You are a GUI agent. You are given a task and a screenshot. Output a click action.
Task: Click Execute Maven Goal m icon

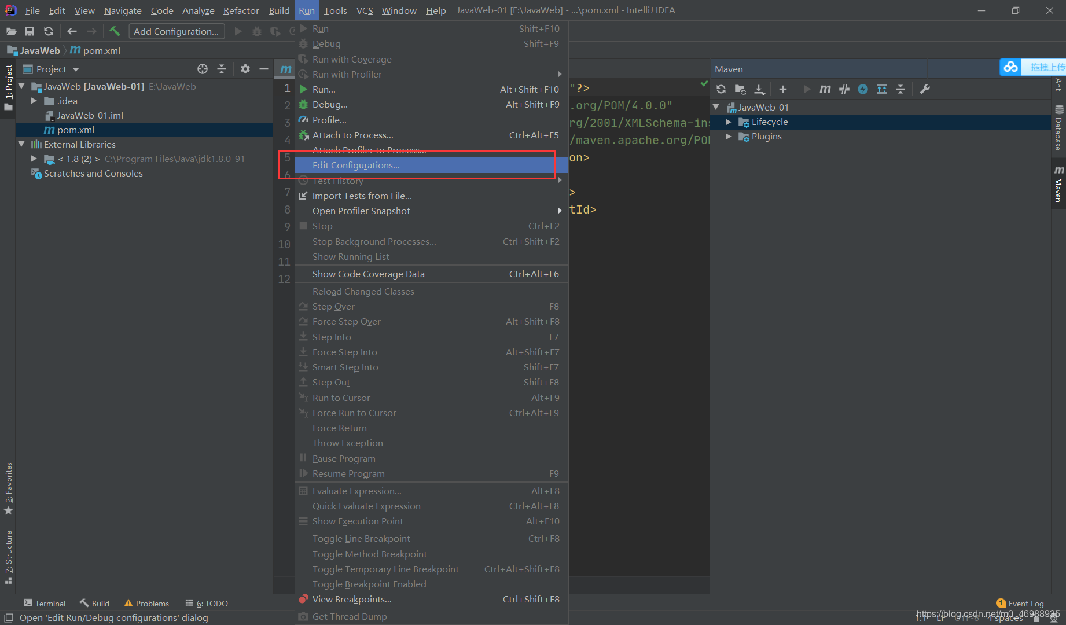click(825, 89)
